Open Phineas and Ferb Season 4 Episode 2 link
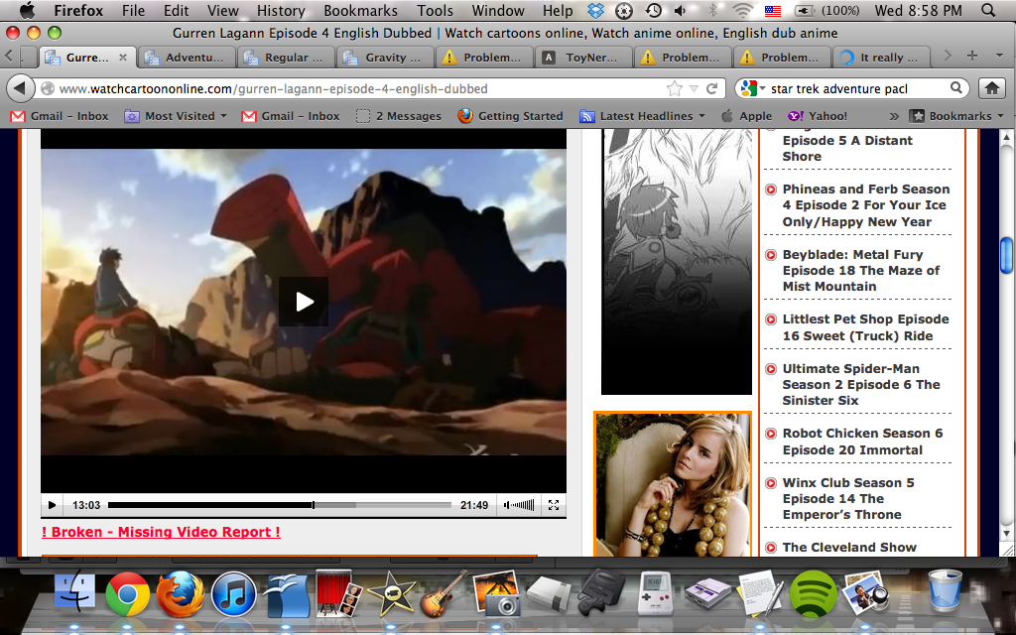Viewport: 1016px width, 635px height. point(865,205)
